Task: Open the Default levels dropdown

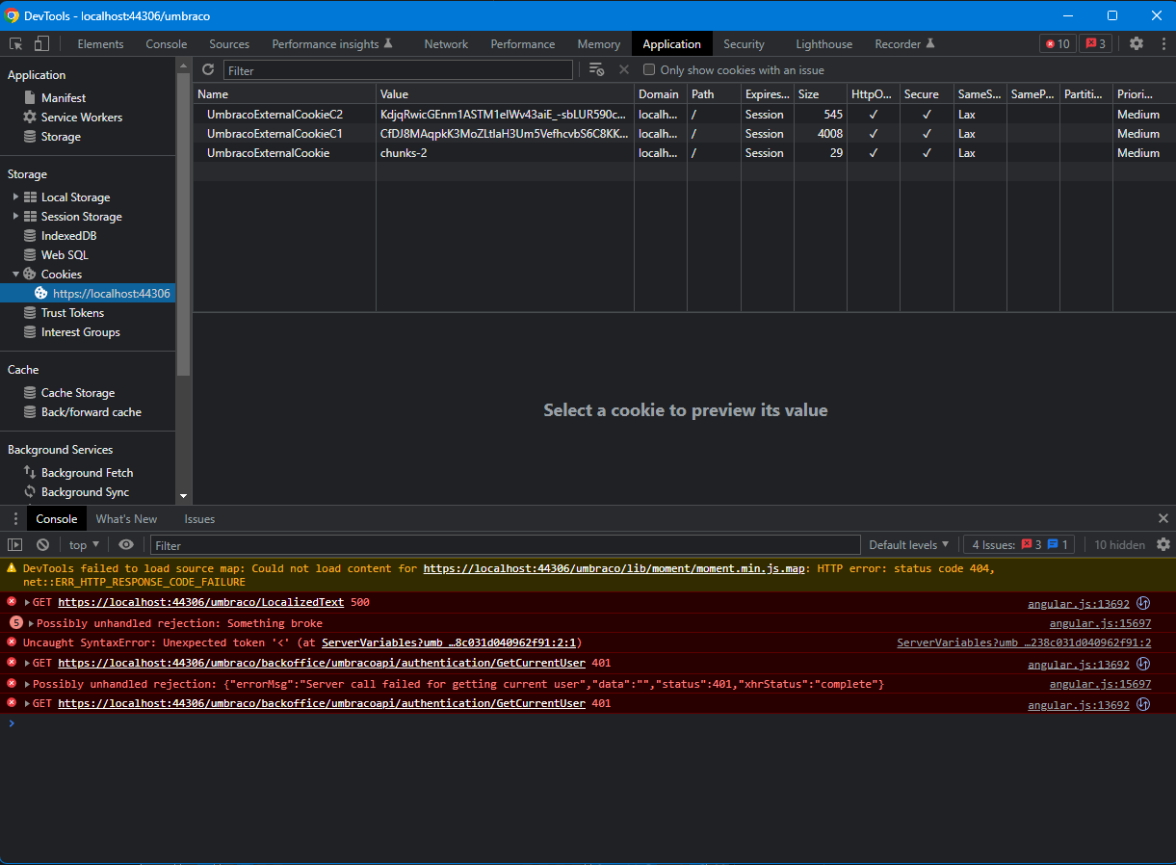Action: (908, 544)
